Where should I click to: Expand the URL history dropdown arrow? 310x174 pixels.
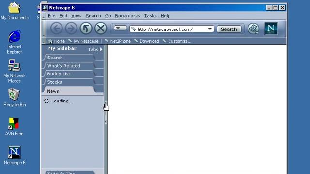(210, 29)
